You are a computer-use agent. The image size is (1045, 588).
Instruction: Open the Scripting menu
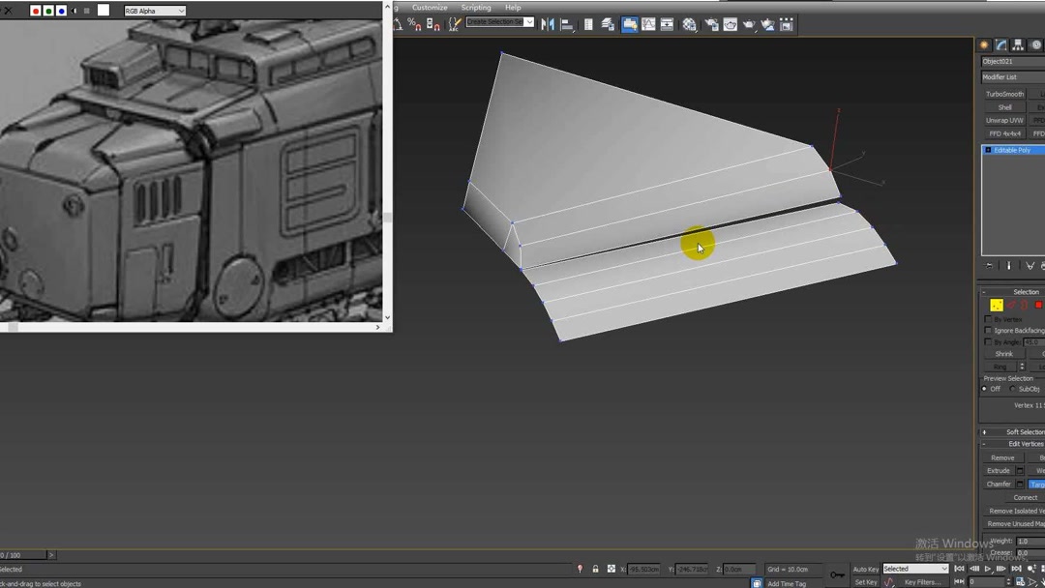(475, 8)
